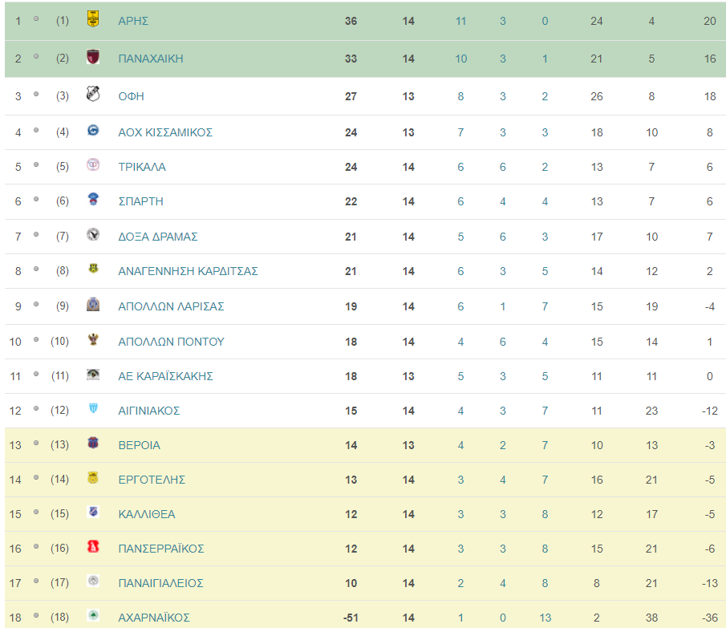726x628 pixels.
Task: Click the ΠΑΝΣΕΡΡΑΪΚΟΣ red logo
Action: click(x=93, y=546)
